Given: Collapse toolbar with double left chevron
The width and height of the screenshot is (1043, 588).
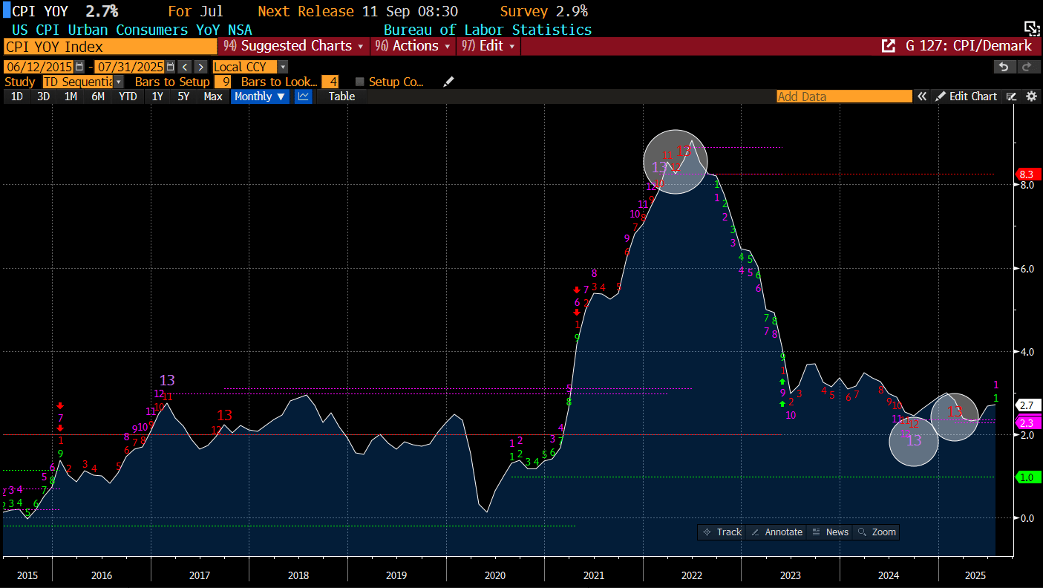Looking at the screenshot, I should click(921, 97).
